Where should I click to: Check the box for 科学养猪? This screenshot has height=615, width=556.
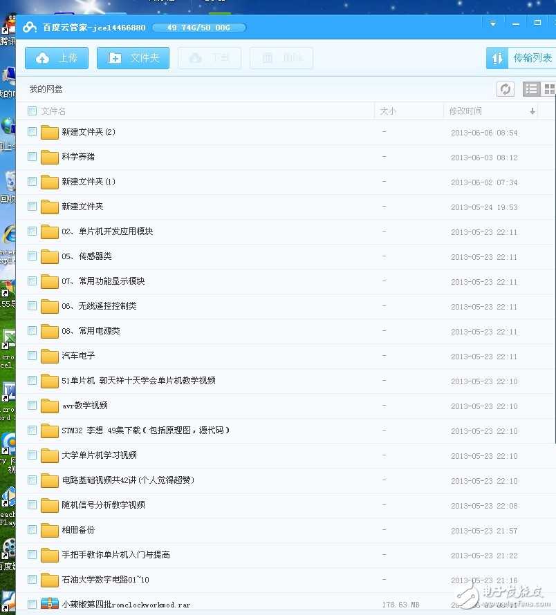pyautogui.click(x=33, y=156)
